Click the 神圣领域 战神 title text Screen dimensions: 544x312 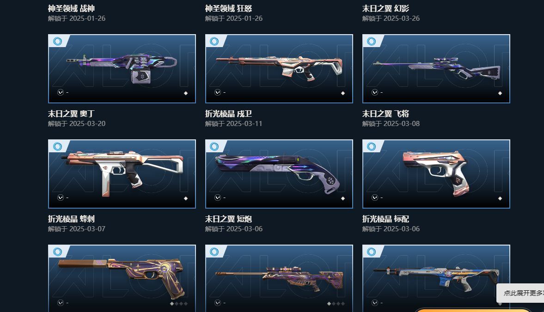click(71, 8)
